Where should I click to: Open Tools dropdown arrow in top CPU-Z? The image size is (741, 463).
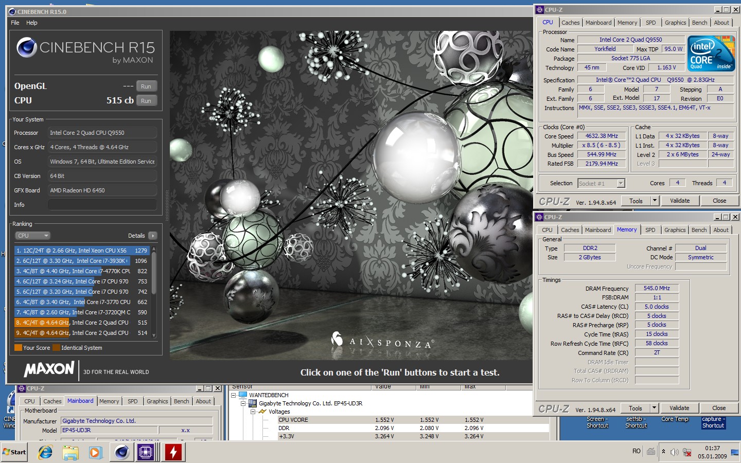click(x=655, y=201)
